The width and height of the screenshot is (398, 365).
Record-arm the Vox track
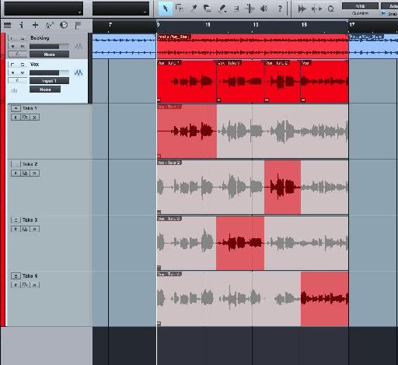coord(12,72)
